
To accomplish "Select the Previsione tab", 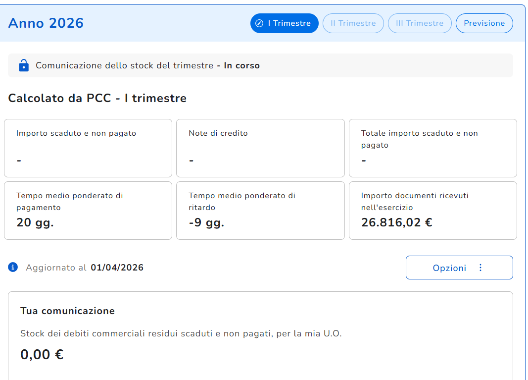I will (x=484, y=23).
